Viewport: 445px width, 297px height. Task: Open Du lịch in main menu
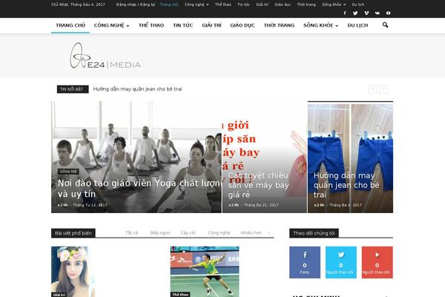(357, 25)
